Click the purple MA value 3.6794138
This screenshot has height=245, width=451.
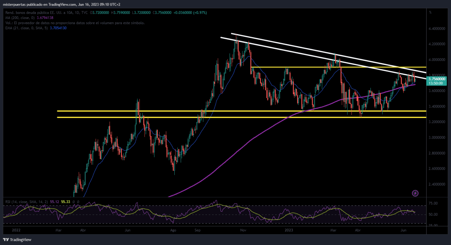pos(45,18)
